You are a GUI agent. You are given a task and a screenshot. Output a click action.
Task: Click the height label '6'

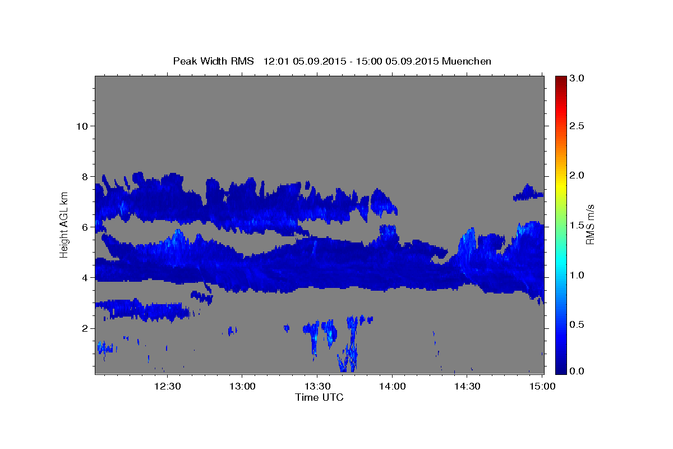click(x=84, y=227)
